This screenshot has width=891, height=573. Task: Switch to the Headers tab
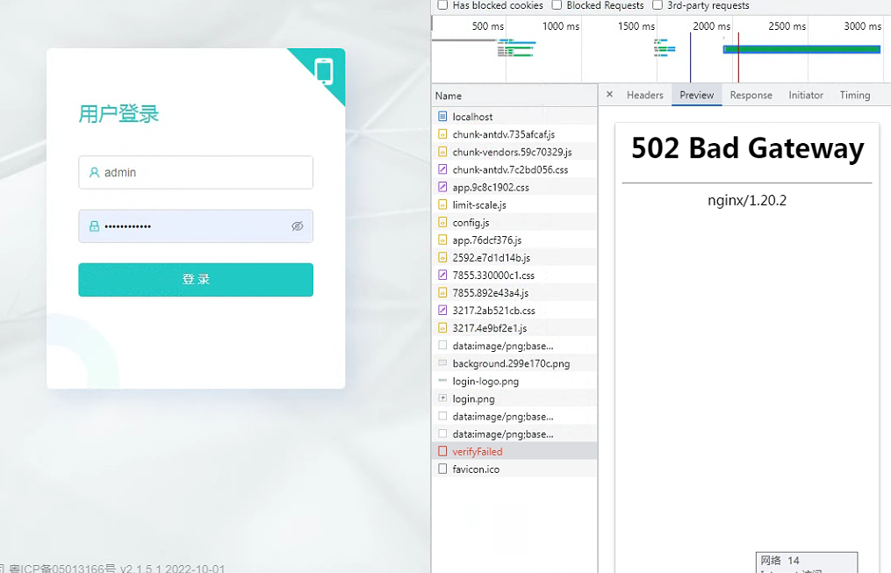pyautogui.click(x=644, y=95)
